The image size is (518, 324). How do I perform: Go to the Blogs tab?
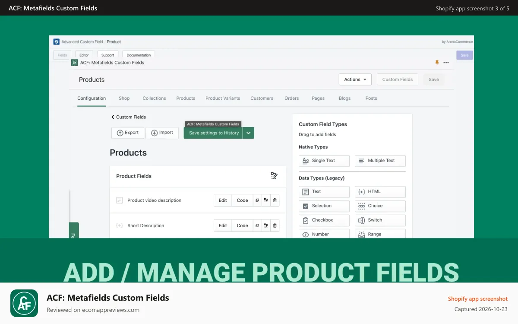click(345, 98)
